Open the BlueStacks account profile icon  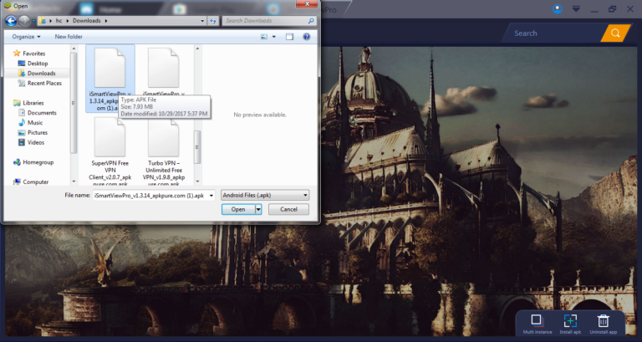pyautogui.click(x=558, y=8)
